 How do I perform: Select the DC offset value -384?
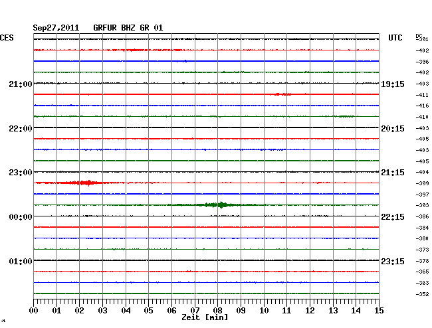[x=422, y=228]
